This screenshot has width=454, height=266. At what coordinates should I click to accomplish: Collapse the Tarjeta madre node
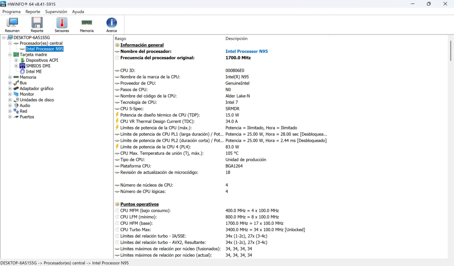pyautogui.click(x=10, y=55)
